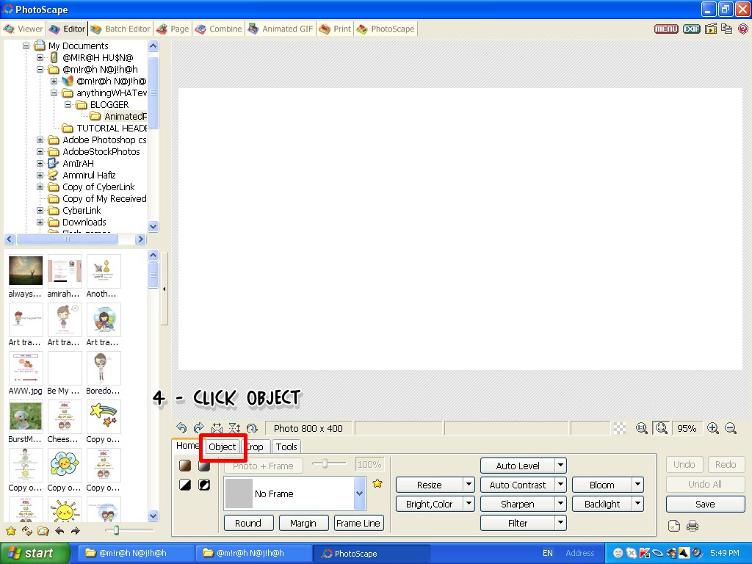The height and width of the screenshot is (564, 752).
Task: Open the Animated GIF tab
Action: tap(281, 29)
